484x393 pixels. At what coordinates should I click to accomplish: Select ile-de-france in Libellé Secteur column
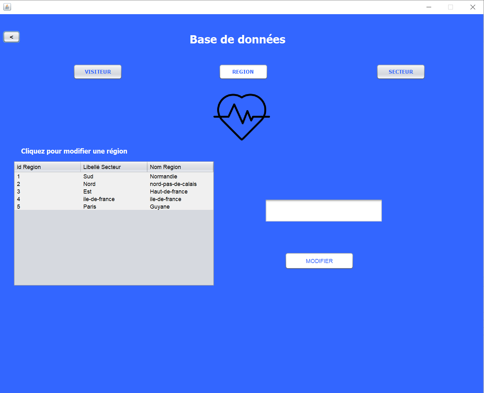(114, 199)
